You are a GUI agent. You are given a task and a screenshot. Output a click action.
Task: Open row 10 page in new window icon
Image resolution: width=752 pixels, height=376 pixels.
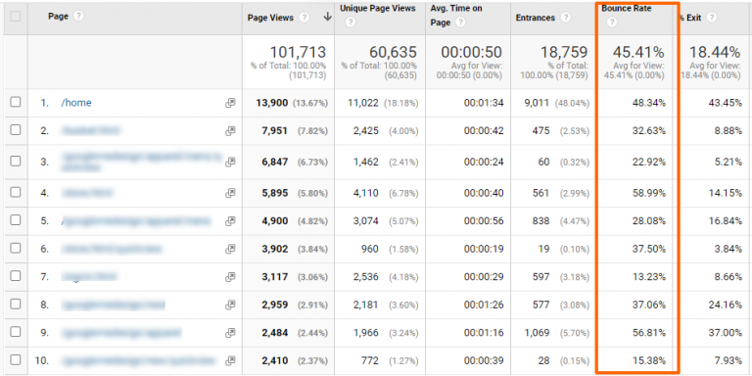pos(230,359)
